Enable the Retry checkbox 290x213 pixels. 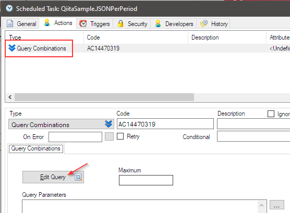click(x=120, y=136)
